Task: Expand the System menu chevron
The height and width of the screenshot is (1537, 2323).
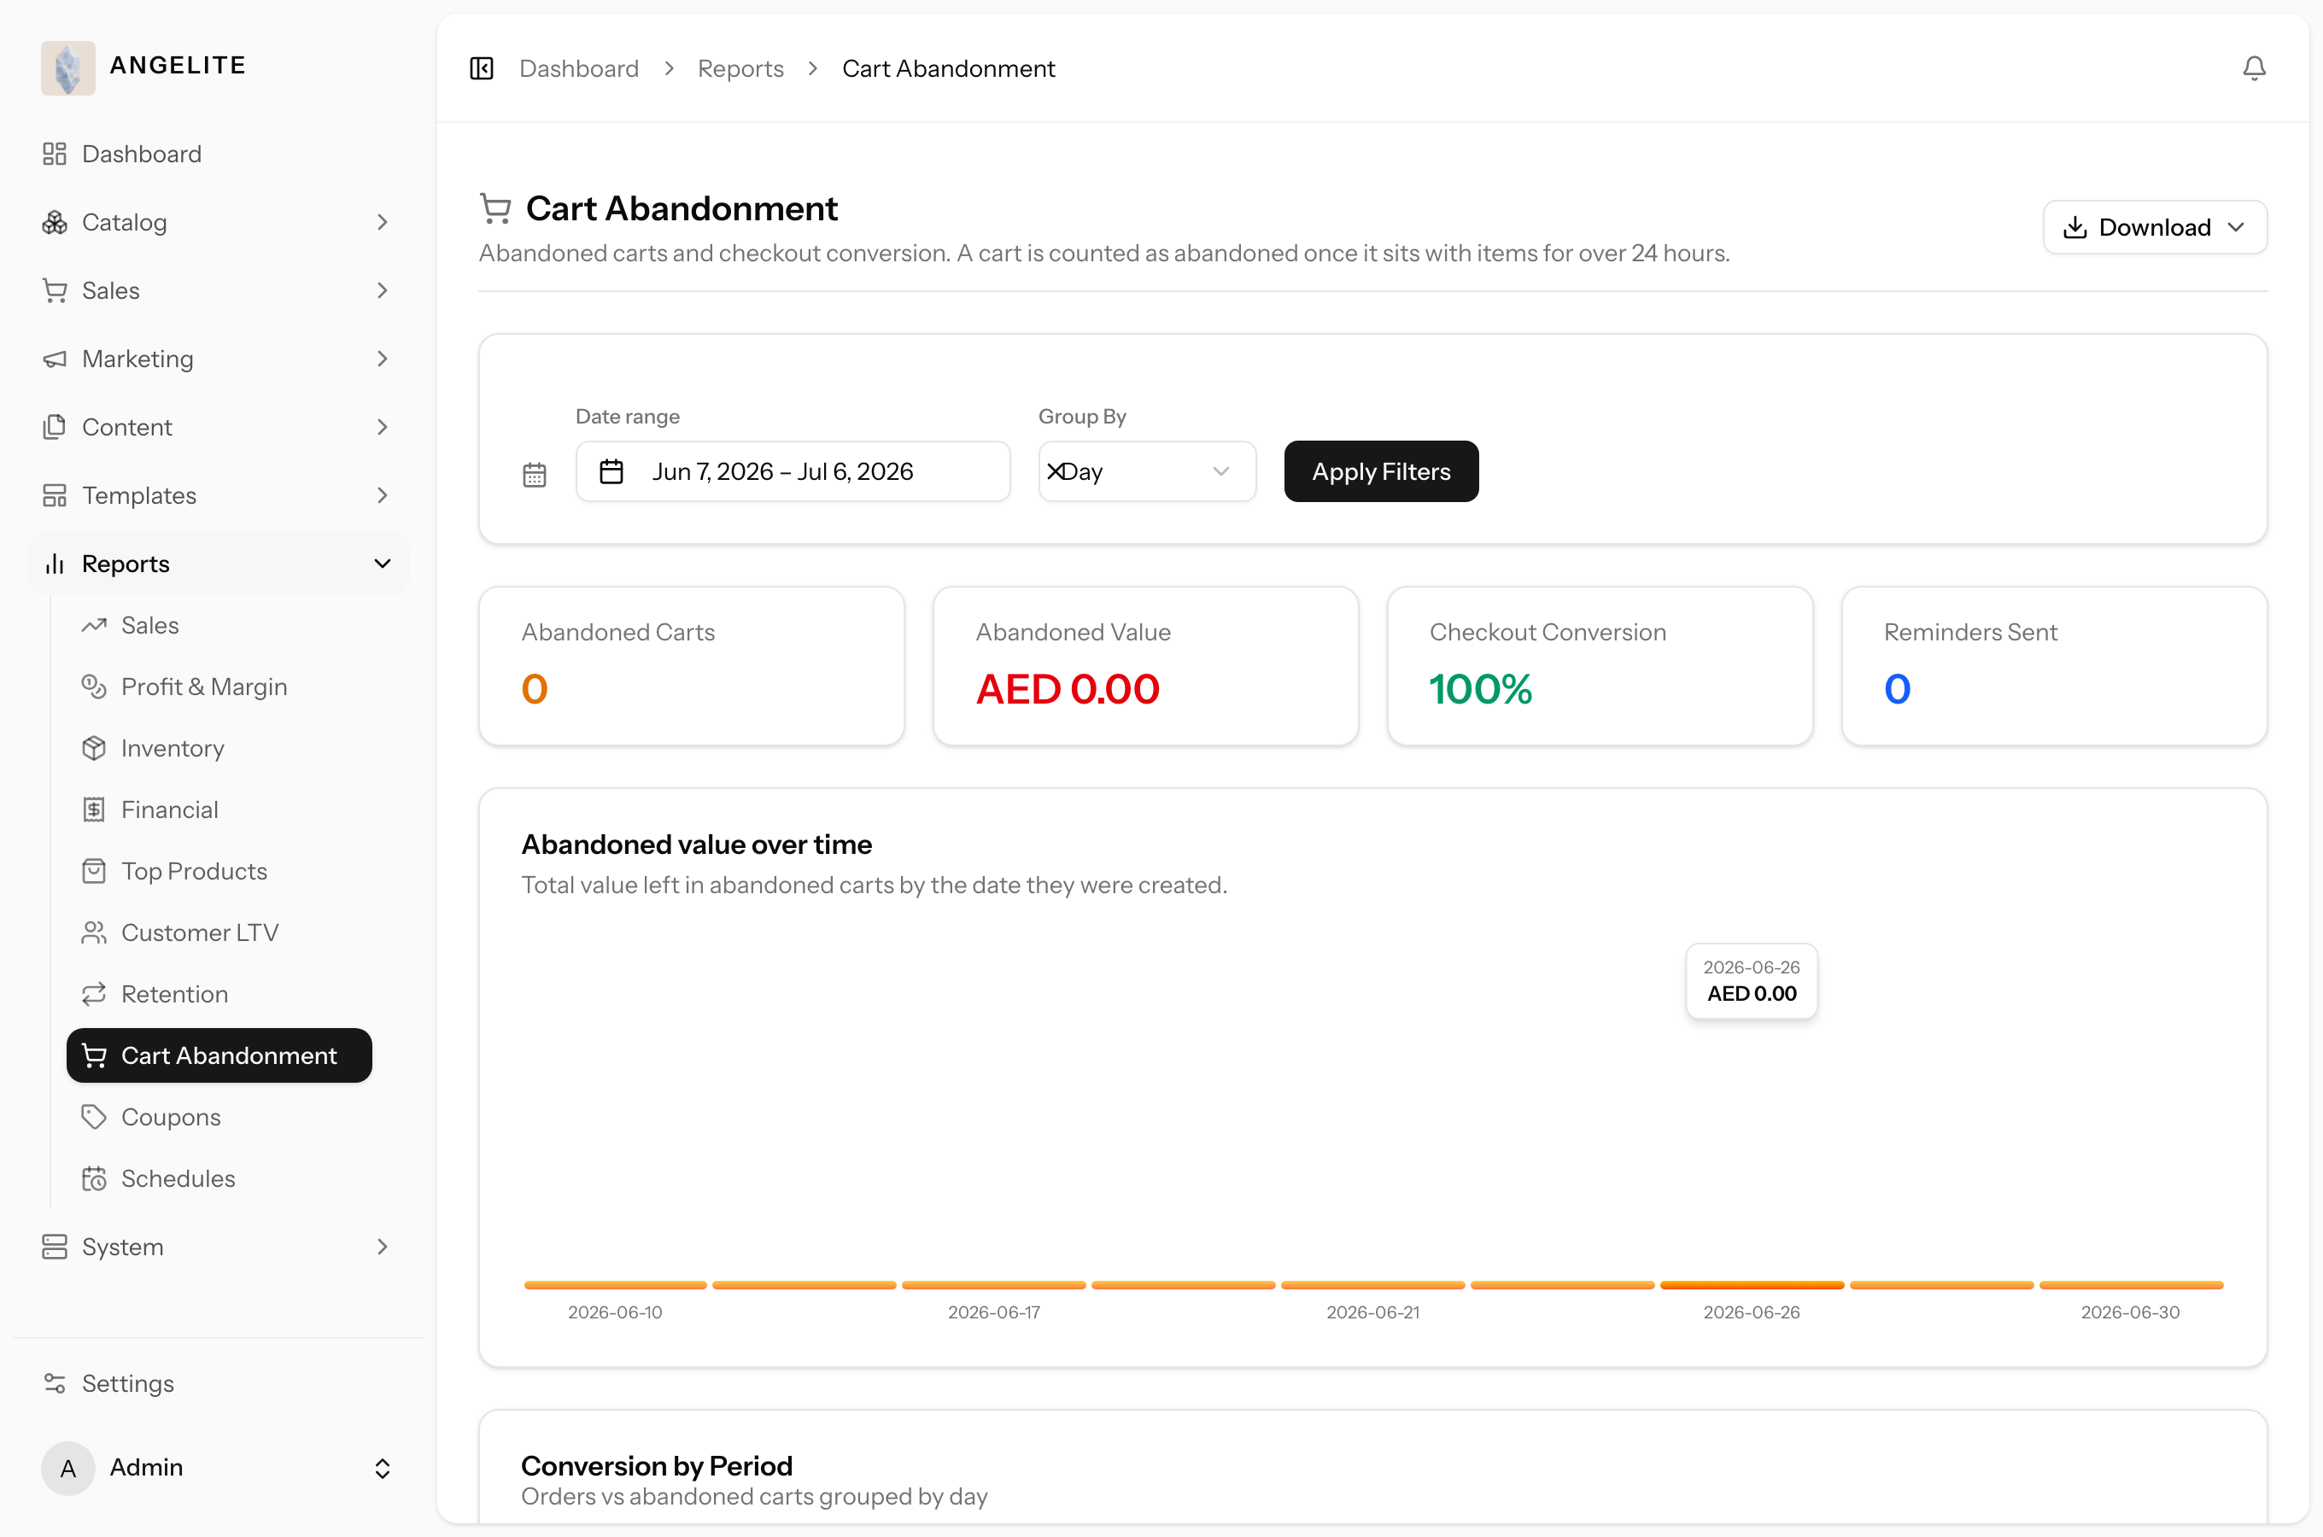Action: click(x=383, y=1247)
